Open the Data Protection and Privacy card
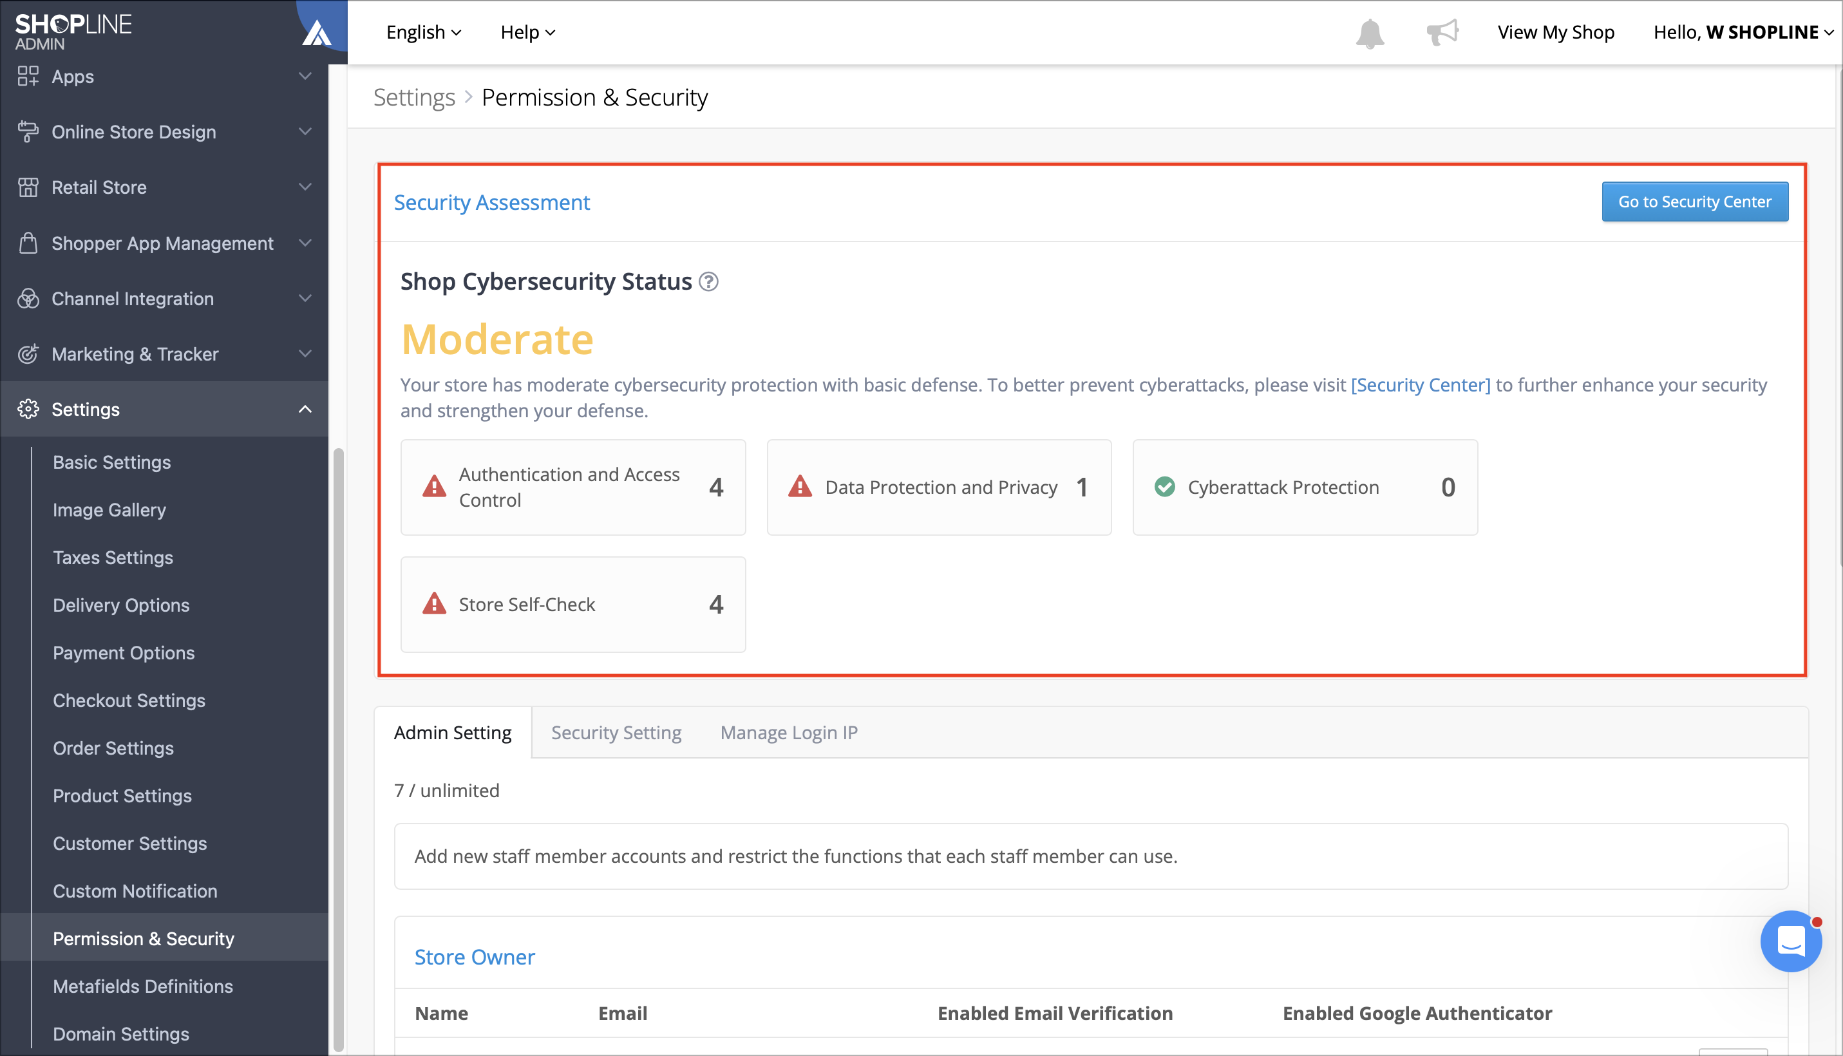The height and width of the screenshot is (1056, 1843). [940, 487]
